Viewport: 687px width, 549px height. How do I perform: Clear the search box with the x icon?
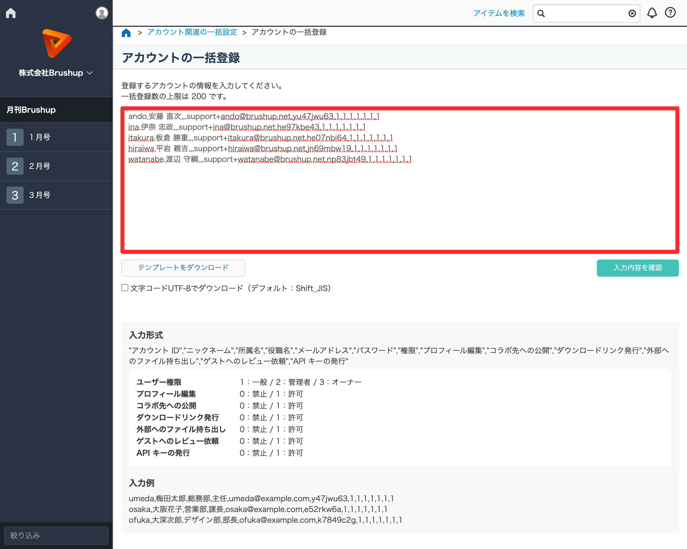click(632, 13)
